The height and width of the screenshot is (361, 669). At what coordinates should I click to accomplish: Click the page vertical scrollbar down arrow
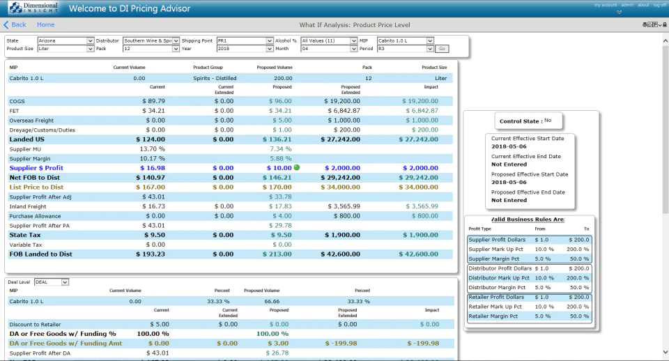[665, 352]
